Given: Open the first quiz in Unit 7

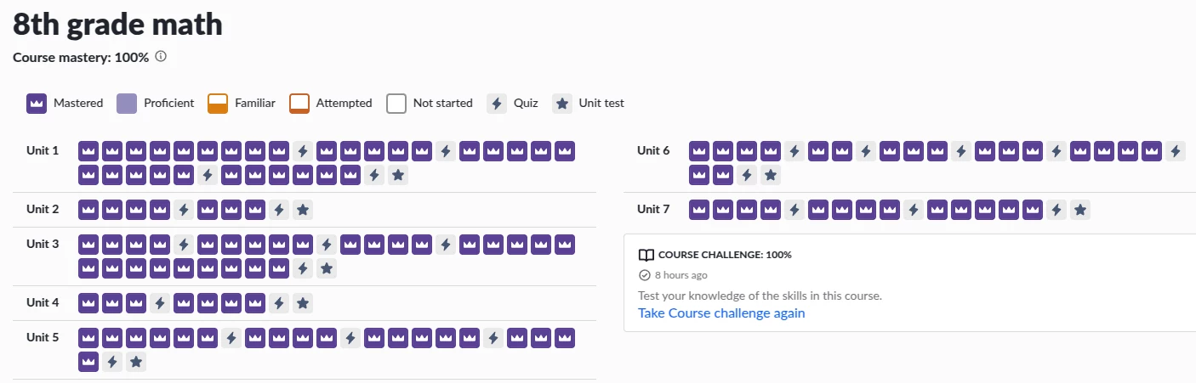Looking at the screenshot, I should tap(794, 210).
